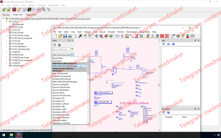Click the black X delete icon

click(x=80, y=36)
